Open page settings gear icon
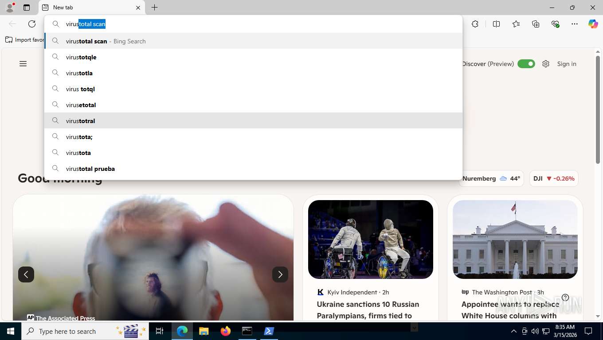This screenshot has height=340, width=603. (546, 64)
